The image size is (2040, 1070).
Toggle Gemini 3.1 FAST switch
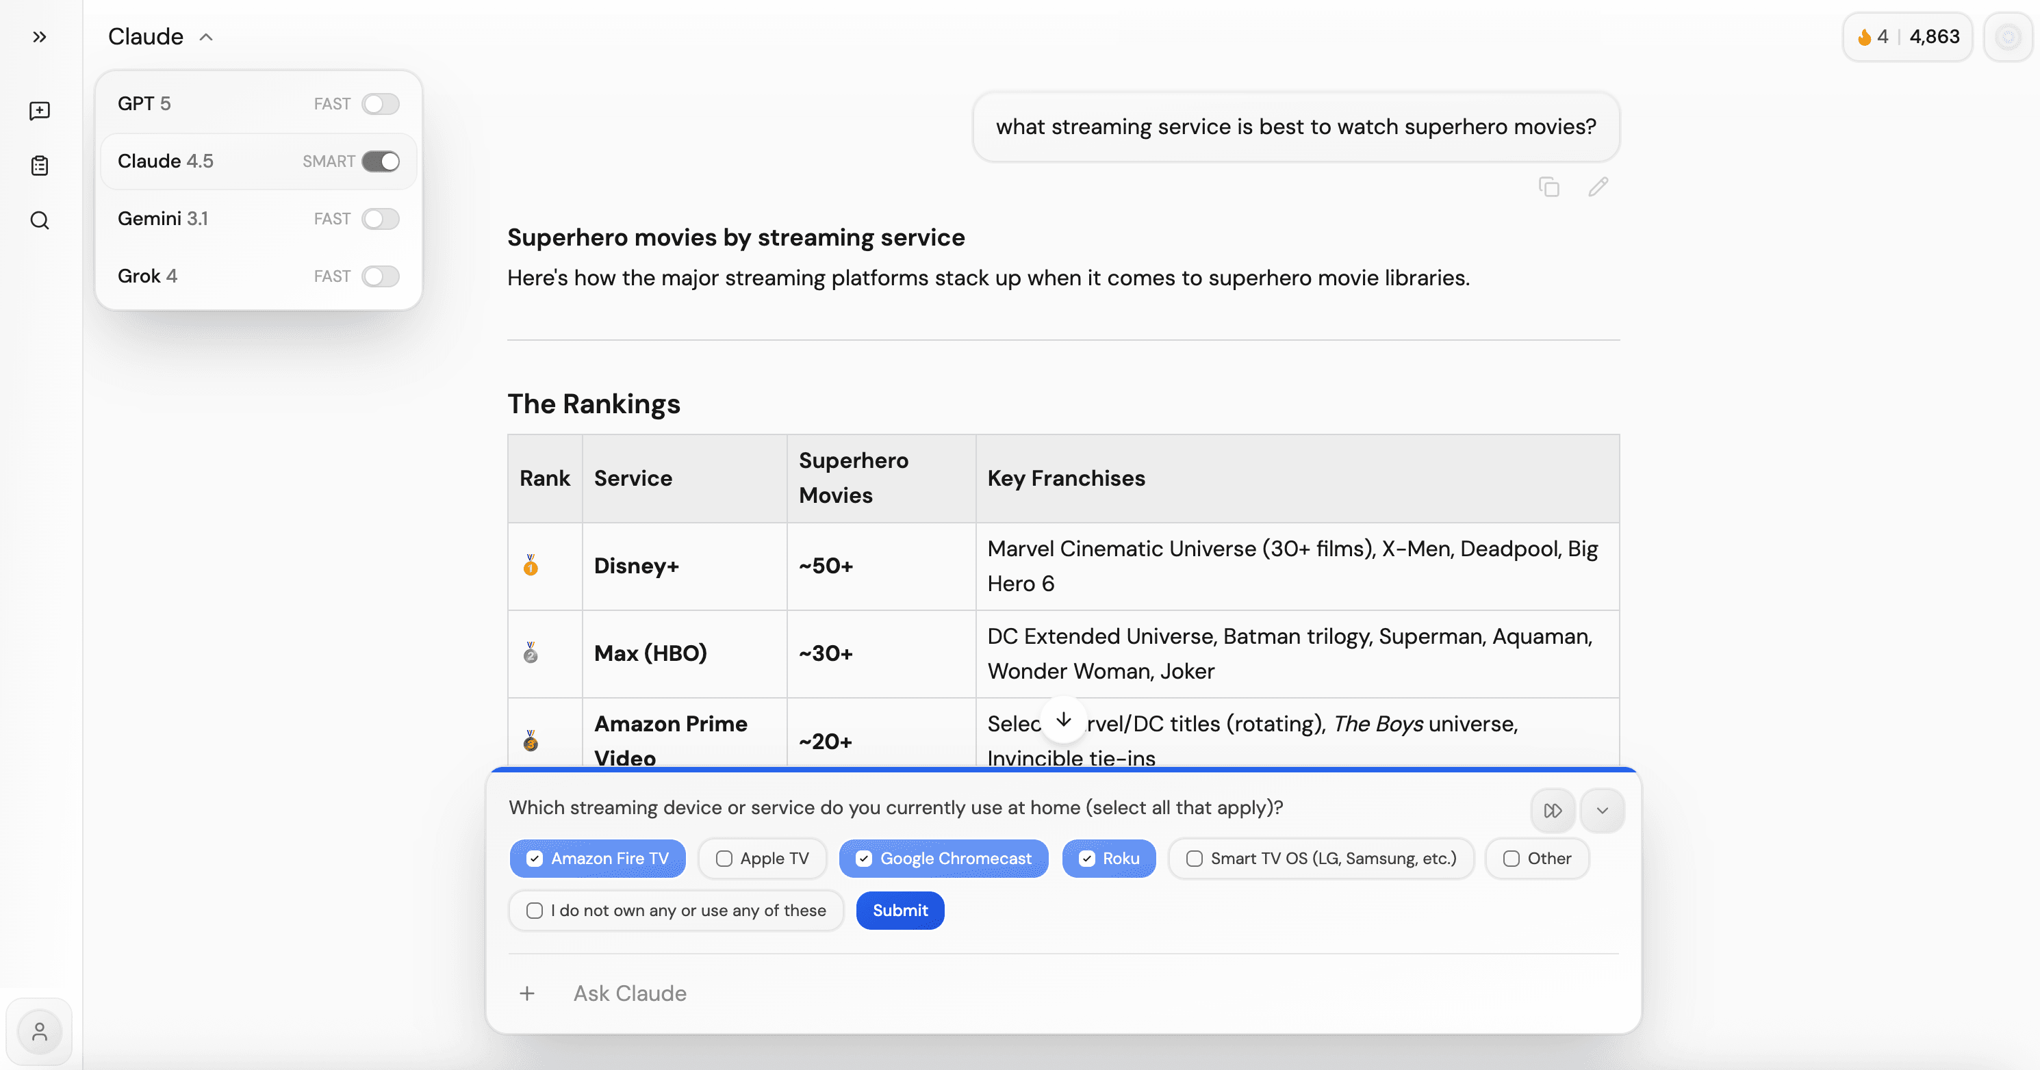(x=381, y=218)
